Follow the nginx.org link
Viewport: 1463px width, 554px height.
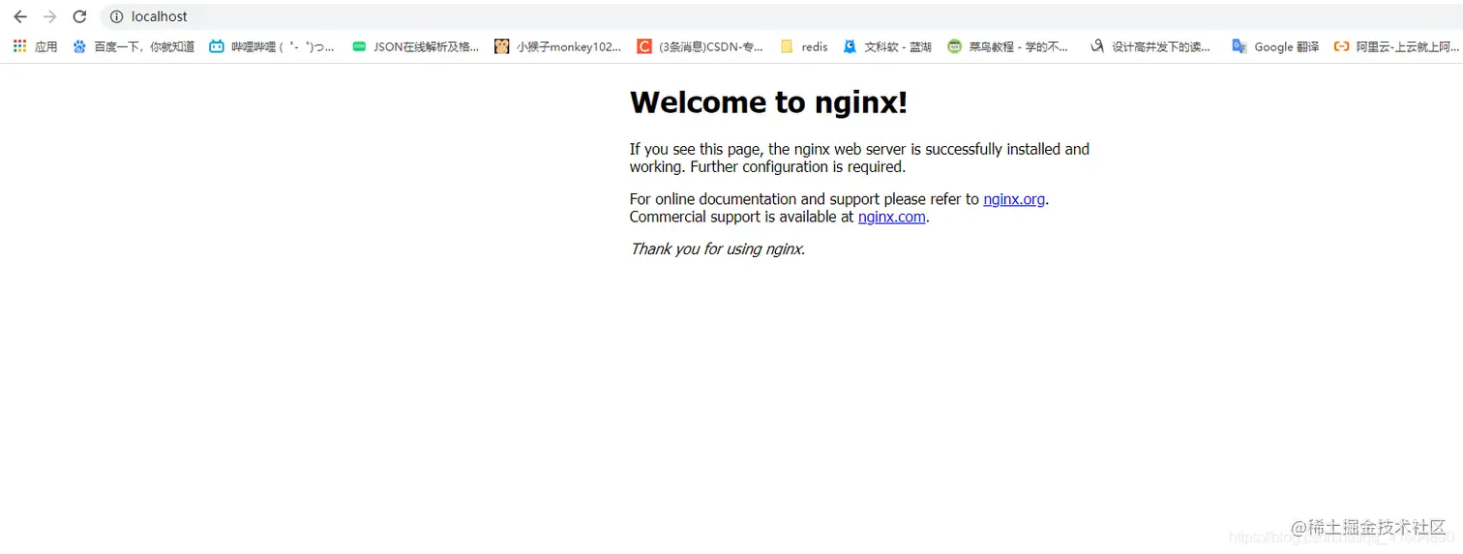click(x=1014, y=199)
